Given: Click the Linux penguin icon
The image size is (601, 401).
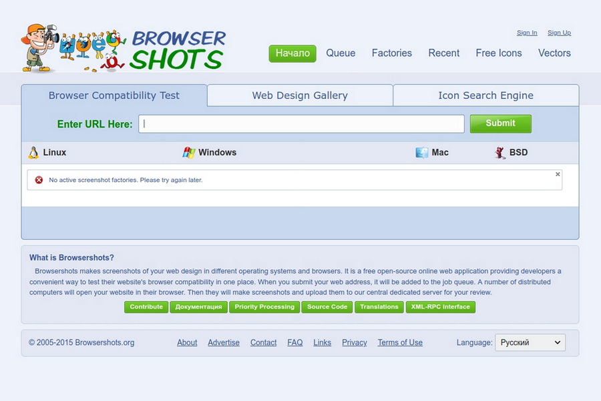Looking at the screenshot, I should (x=33, y=152).
